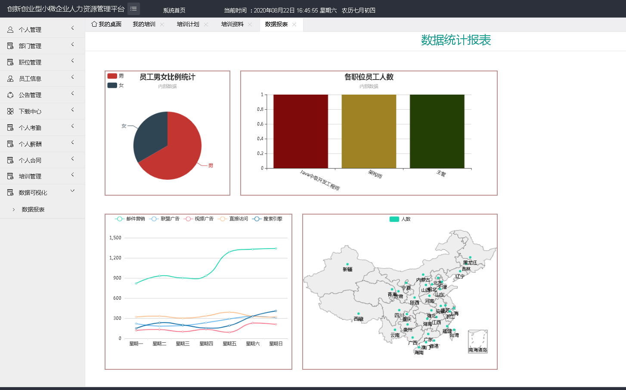
Task: Click the 部门管理 sidebar icon
Action: [x=9, y=46]
